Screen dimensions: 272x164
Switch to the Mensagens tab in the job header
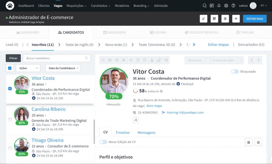pyautogui.click(x=115, y=33)
